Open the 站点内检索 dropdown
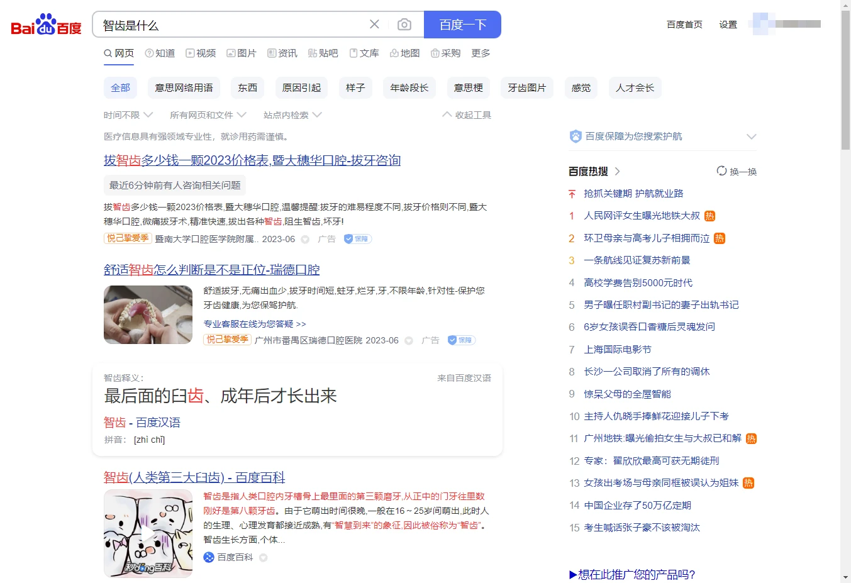The width and height of the screenshot is (851, 583). click(292, 115)
